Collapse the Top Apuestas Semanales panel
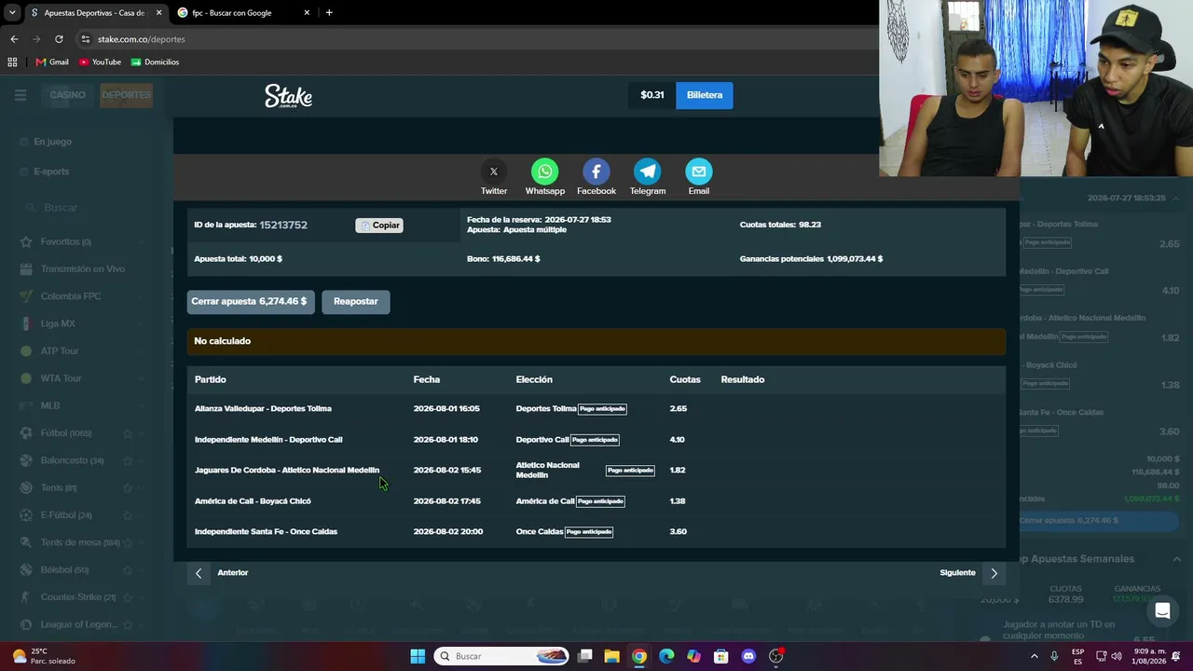The width and height of the screenshot is (1193, 671). point(1176,559)
